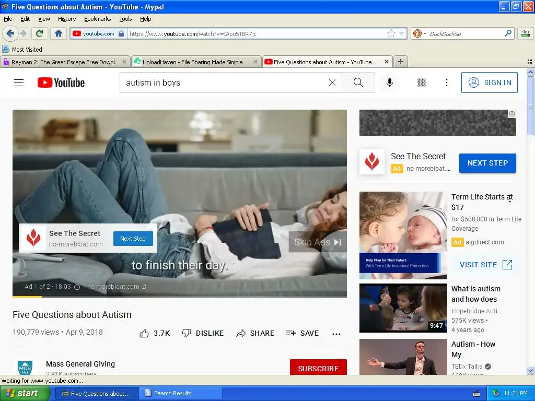Click VISIT SITE for aigdirect ad
Screen dimensions: 535x401
point(486,265)
